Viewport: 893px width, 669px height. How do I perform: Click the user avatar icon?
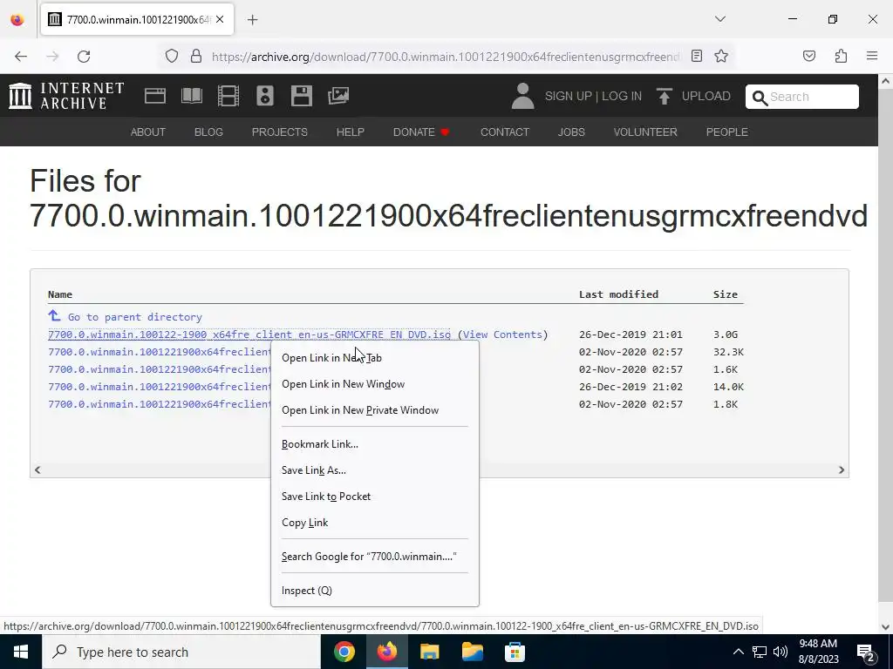(x=522, y=96)
